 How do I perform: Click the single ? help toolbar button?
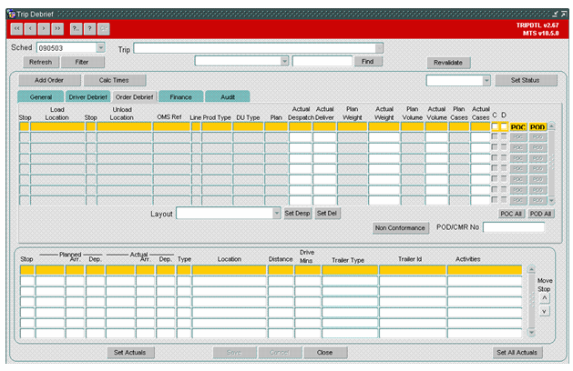click(90, 29)
